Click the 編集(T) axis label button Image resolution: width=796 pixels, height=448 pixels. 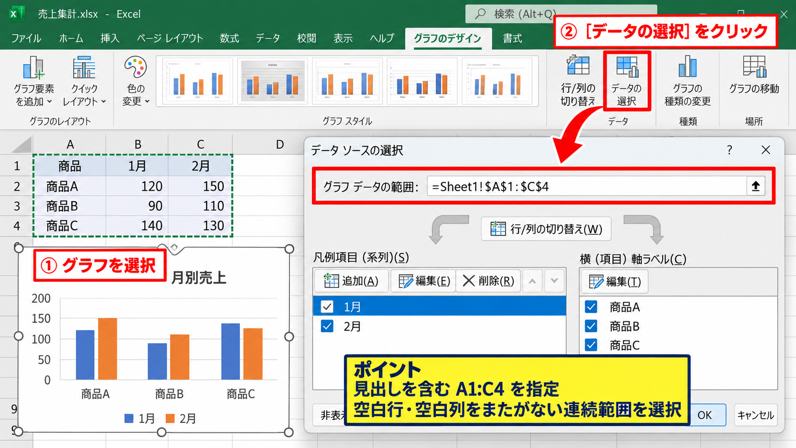615,282
